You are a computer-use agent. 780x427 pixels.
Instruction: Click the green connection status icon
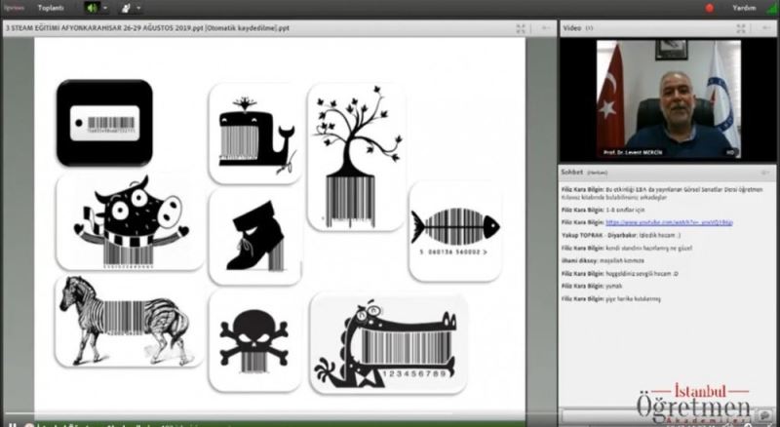coord(770,8)
